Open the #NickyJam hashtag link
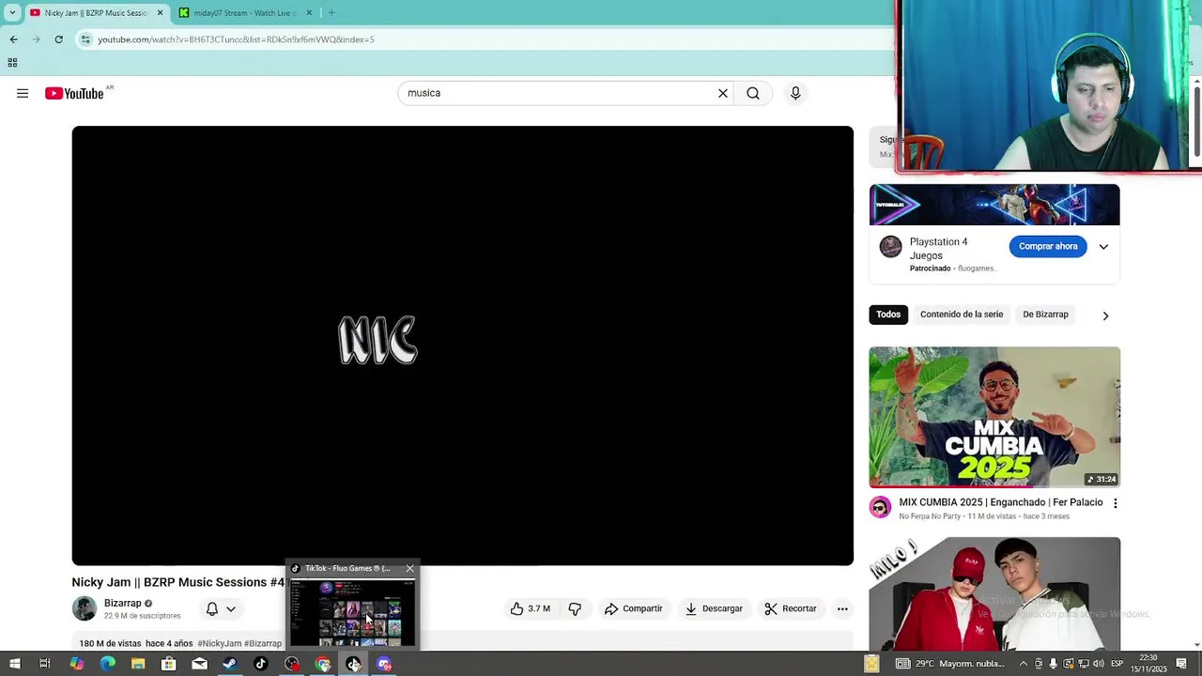The image size is (1202, 676). click(219, 644)
